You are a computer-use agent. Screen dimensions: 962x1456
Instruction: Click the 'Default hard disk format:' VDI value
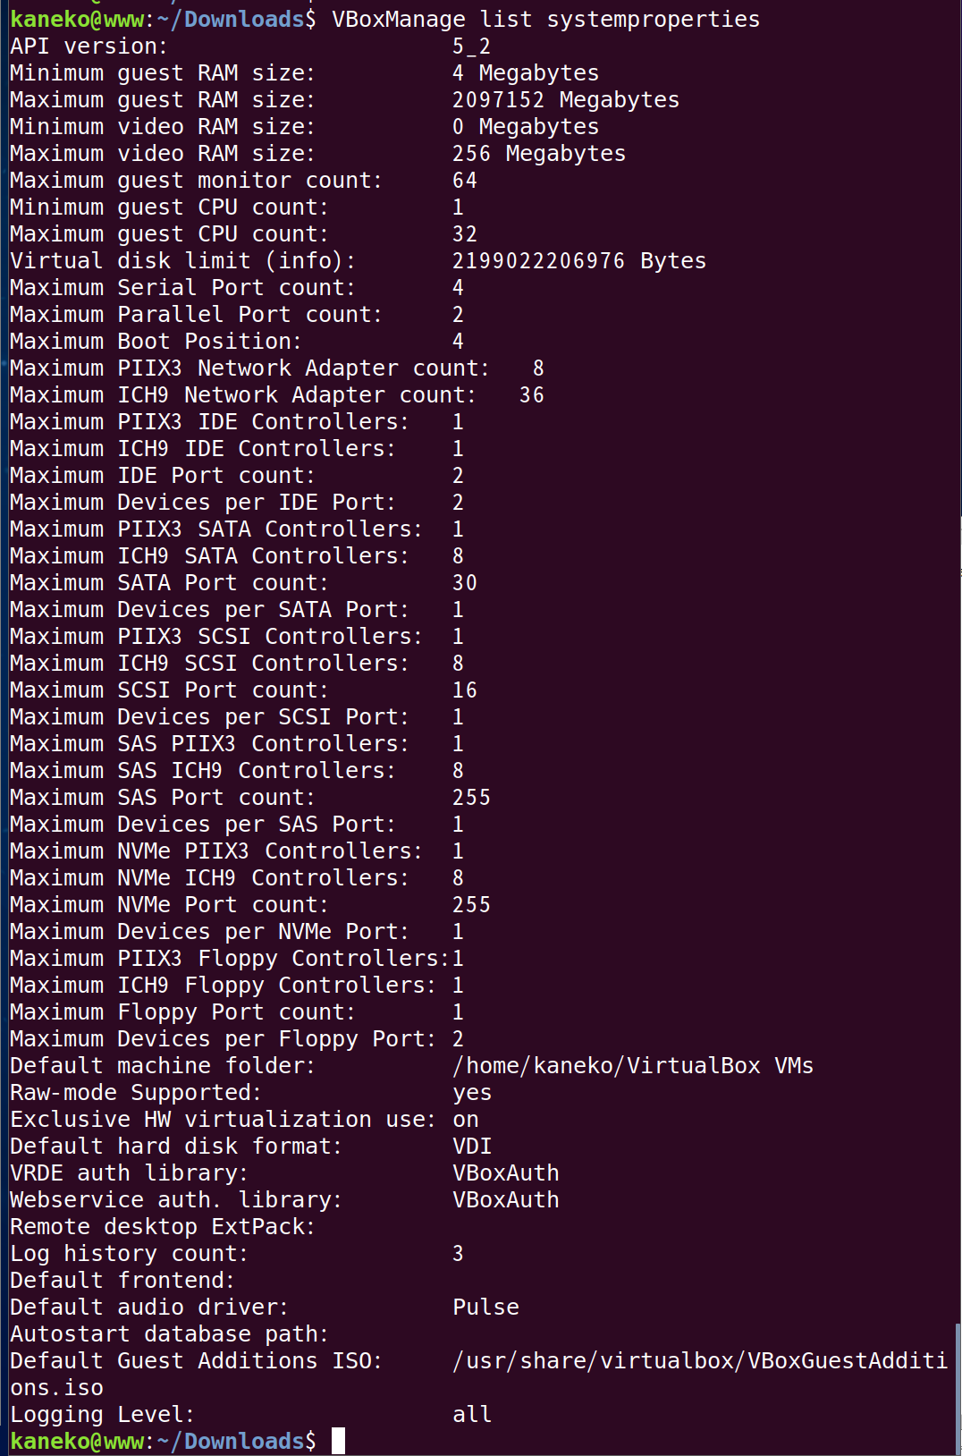coord(472,1146)
